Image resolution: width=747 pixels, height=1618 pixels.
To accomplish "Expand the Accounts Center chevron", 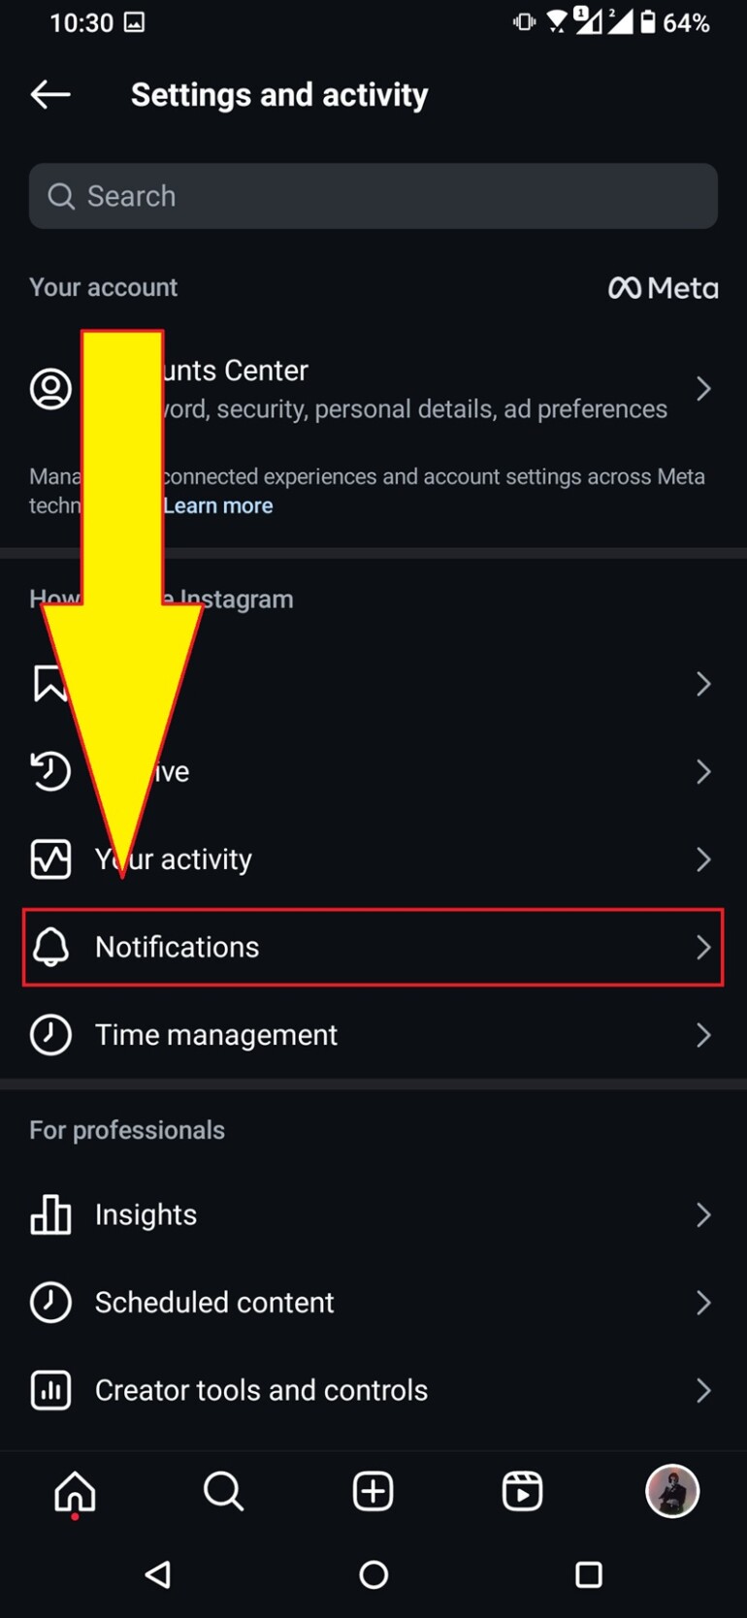I will 704,388.
